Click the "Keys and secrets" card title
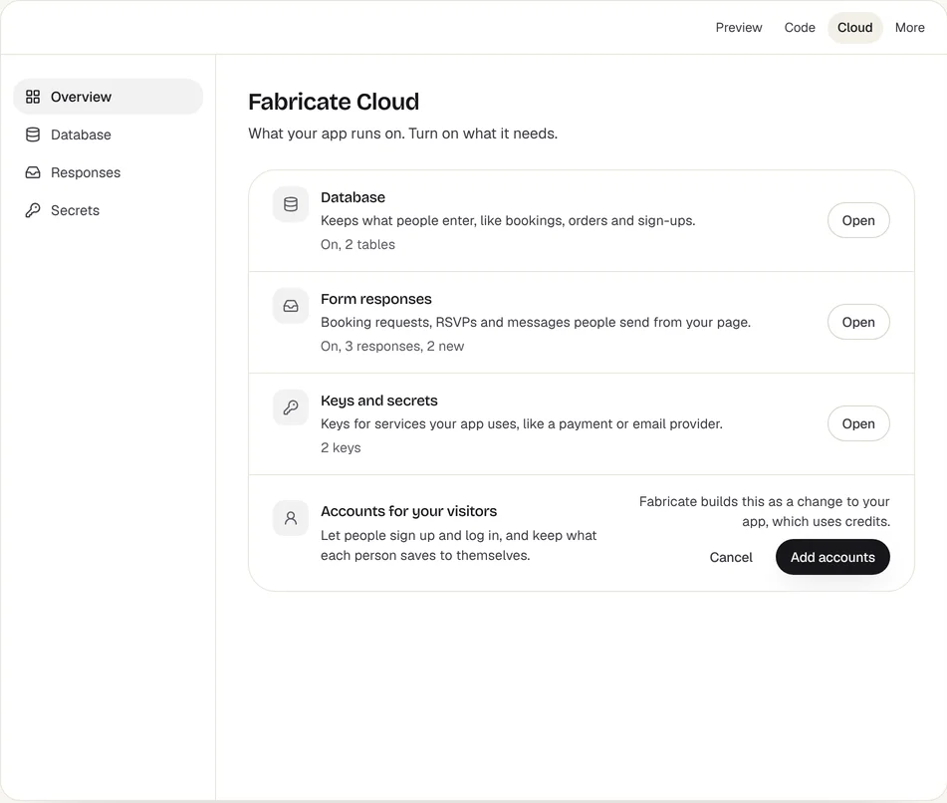Viewport: 947px width, 803px height. tap(379, 401)
